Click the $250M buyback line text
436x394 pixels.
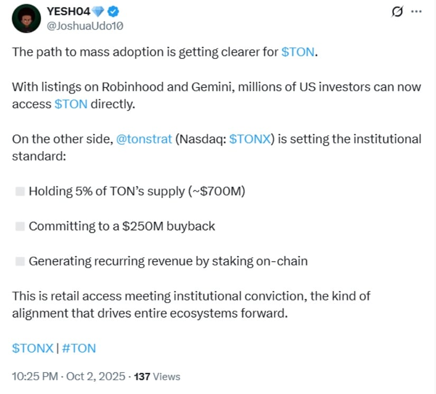coord(122,227)
